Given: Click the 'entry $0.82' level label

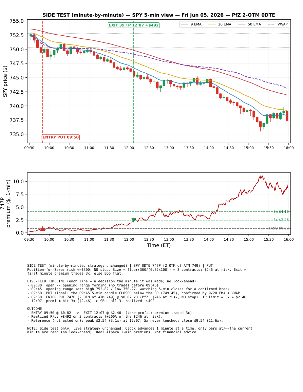Looking at the screenshot, I should coord(279,228).
